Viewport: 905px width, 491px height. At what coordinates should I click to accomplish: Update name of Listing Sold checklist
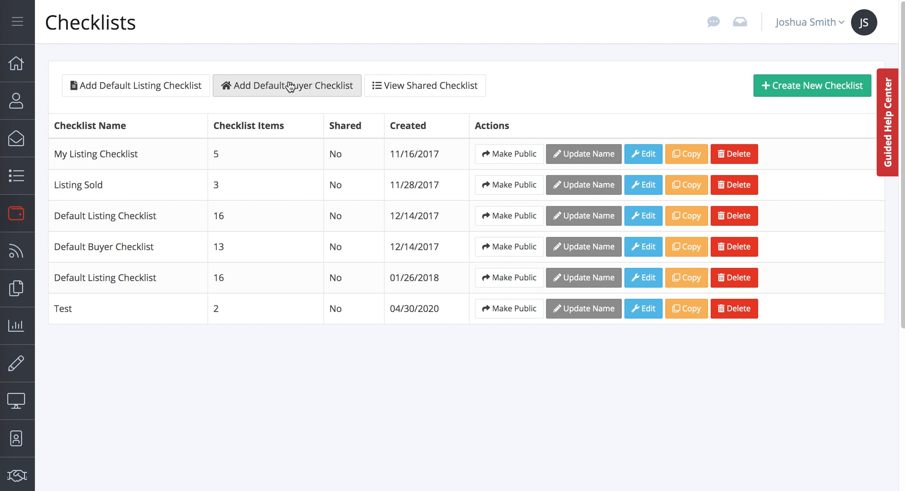coord(584,185)
